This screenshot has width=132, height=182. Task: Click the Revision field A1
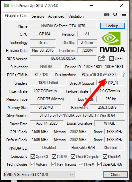tap(87, 34)
